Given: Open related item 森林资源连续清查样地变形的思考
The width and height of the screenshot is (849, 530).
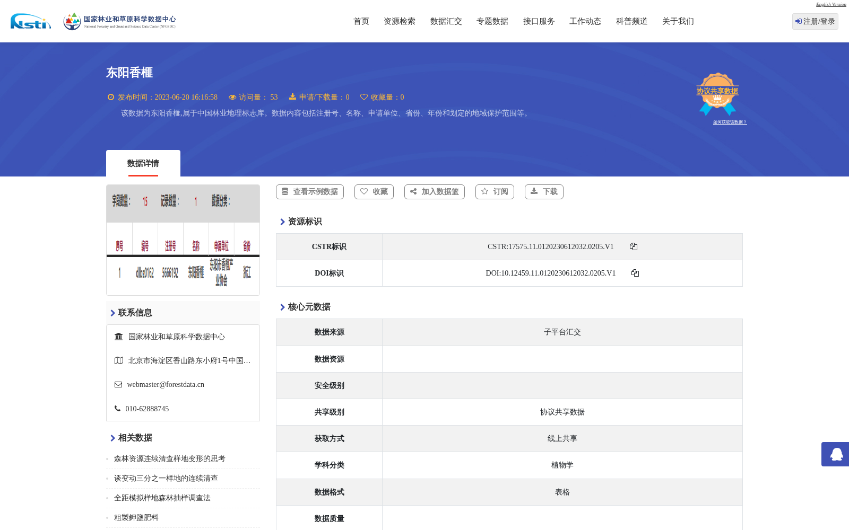Looking at the screenshot, I should click(170, 459).
